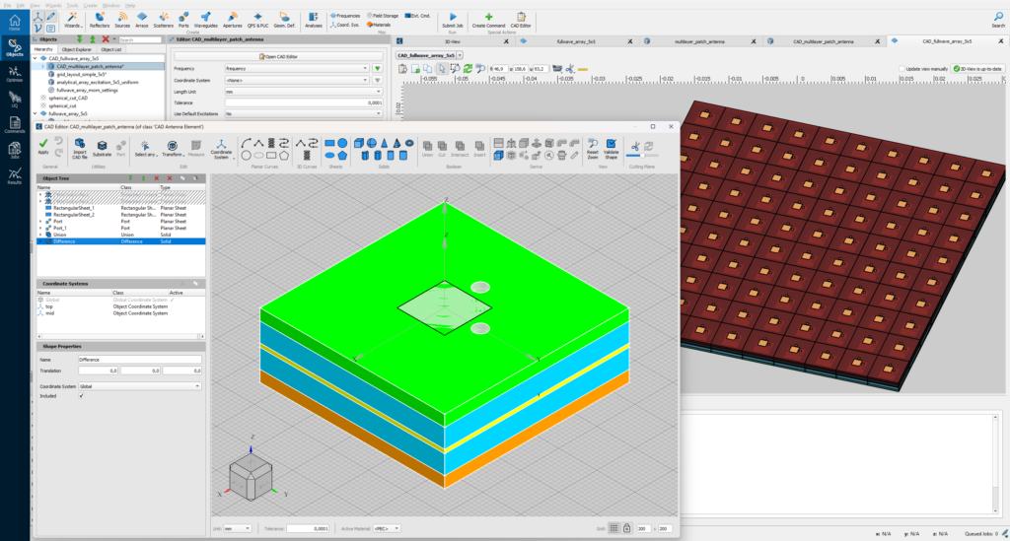The height and width of the screenshot is (541, 1010).
Task: Click the Name field showing Difference
Action: (x=140, y=360)
